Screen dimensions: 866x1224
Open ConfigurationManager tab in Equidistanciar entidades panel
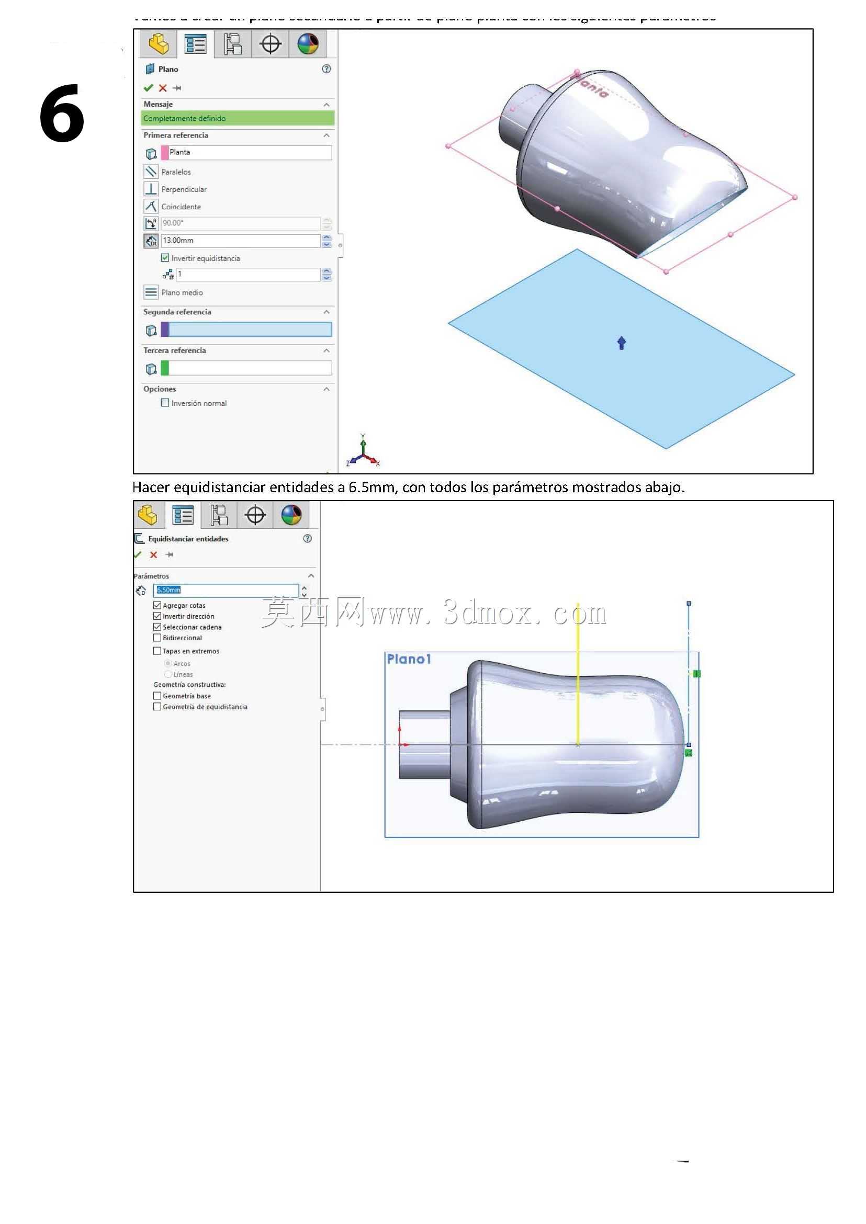tap(219, 516)
